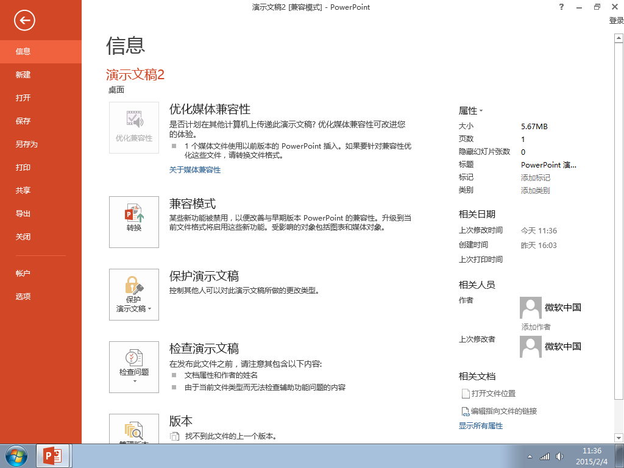
Task: Click Add an author (添加作者) field
Action: pos(536,327)
